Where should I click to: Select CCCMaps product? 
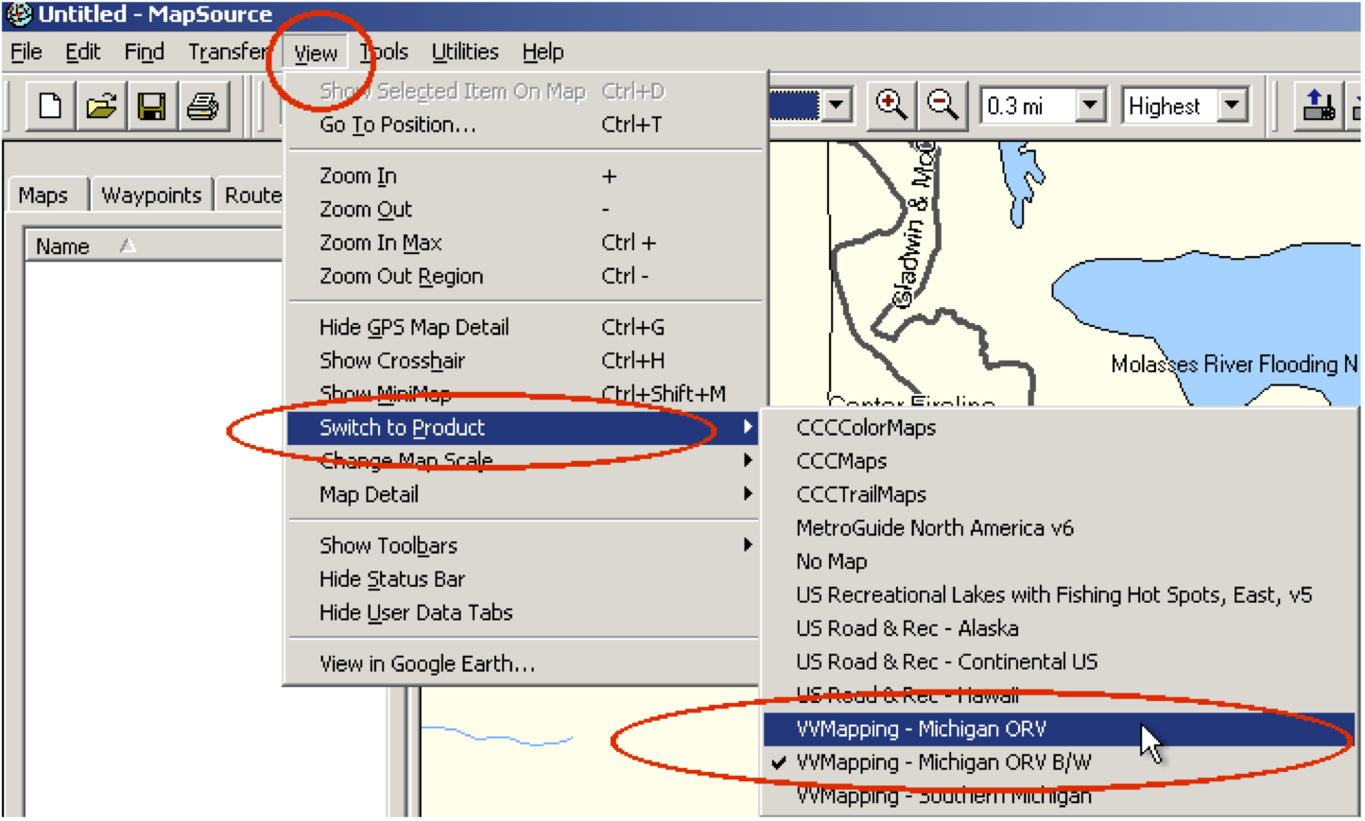[x=1059, y=461]
